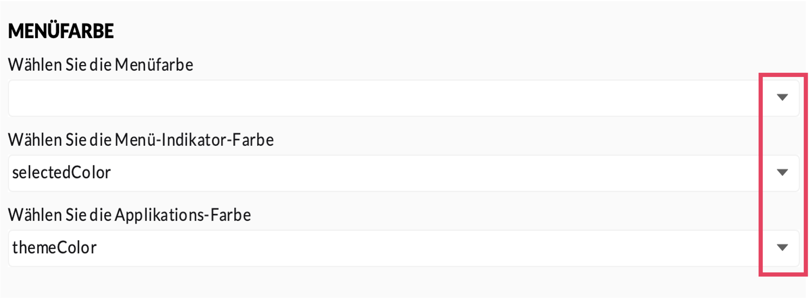Screen dimensions: 809x299
Task: Click the middle of the selectedColor combo box
Action: point(404,173)
